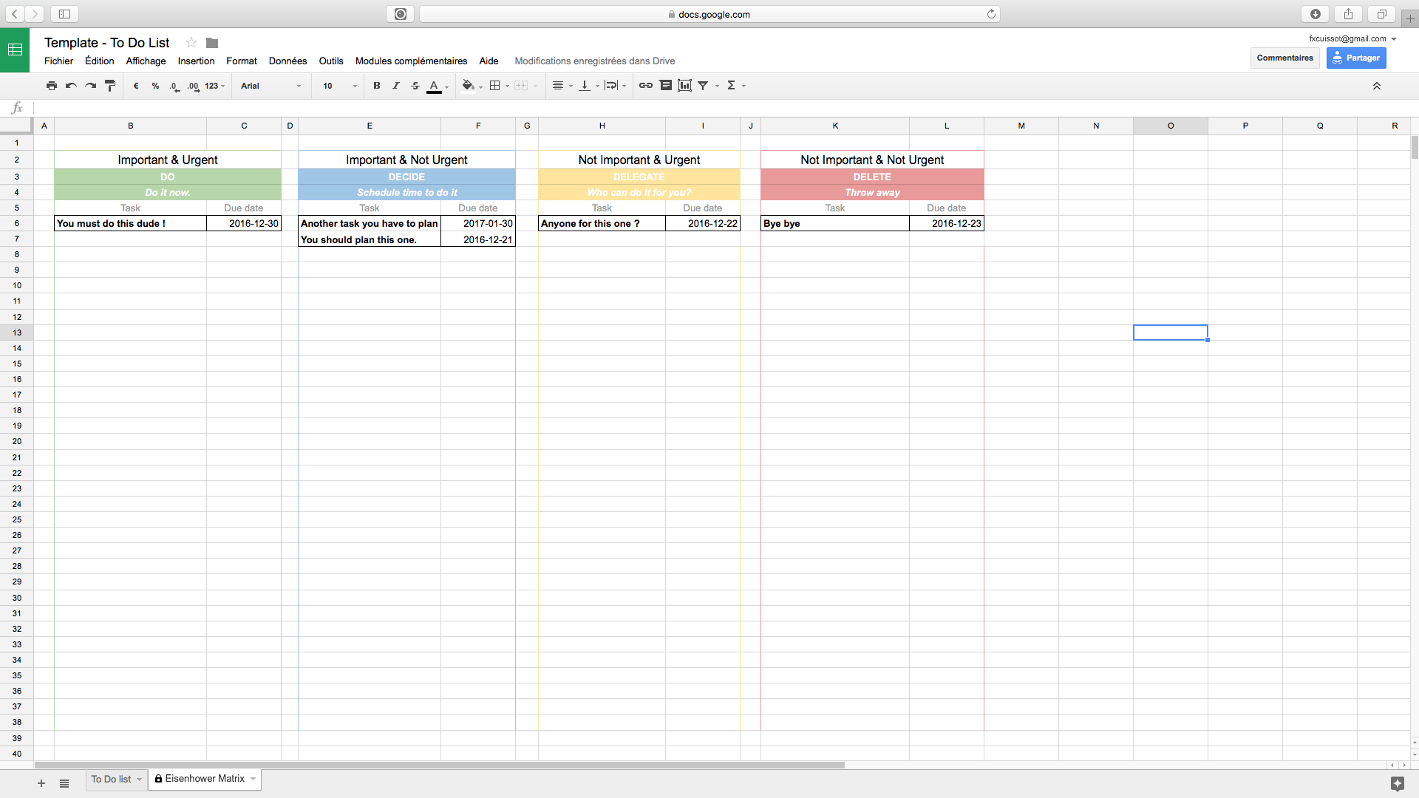Switch to the To Do list tab
Viewport: 1419px width, 798px height.
click(x=111, y=779)
